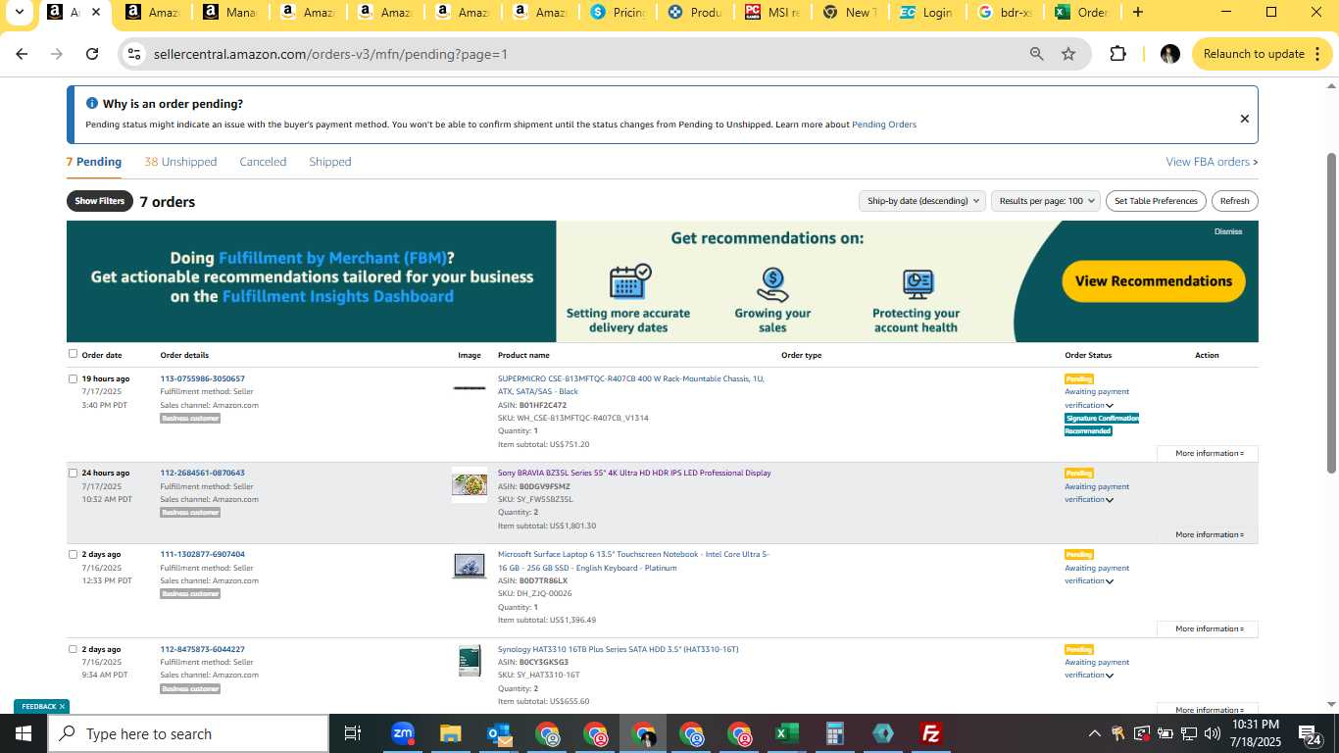
Task: Click the Protecting your account health icon
Action: (x=917, y=284)
